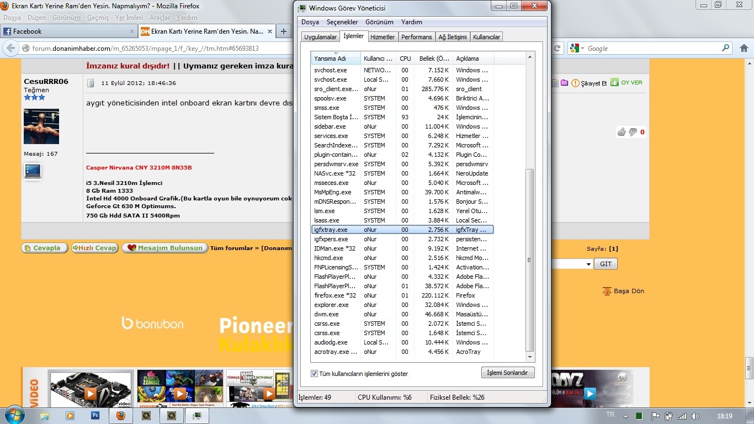This screenshot has width=754, height=424.
Task: Switch to the Ağ İletişimi tab
Action: [453, 37]
